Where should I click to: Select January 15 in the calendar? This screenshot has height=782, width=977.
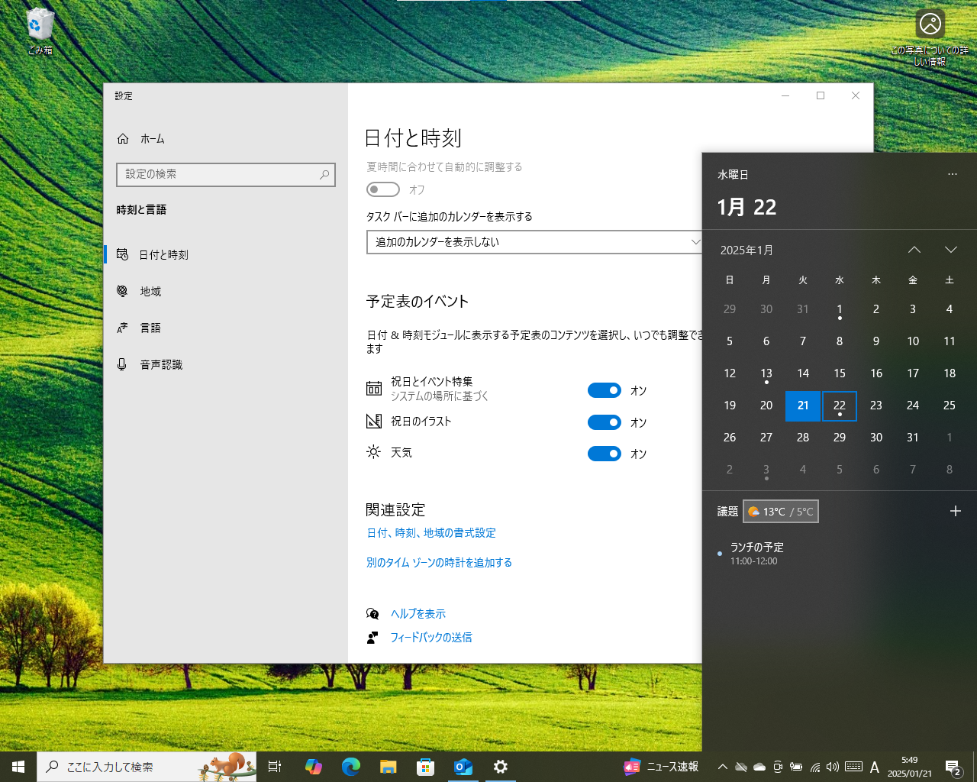840,373
